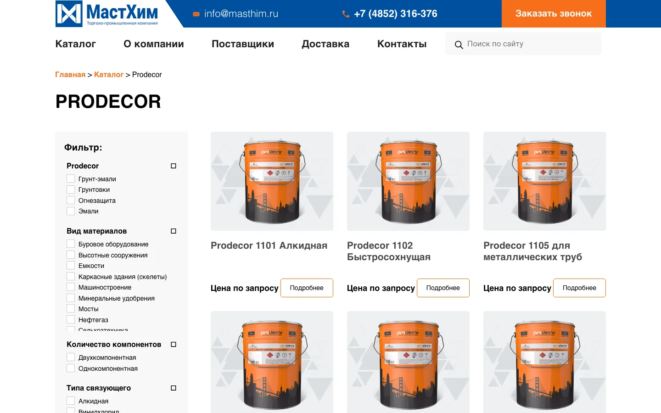The image size is (661, 413).
Task: Collapse the Количество компонентов filter group
Action: 174,345
